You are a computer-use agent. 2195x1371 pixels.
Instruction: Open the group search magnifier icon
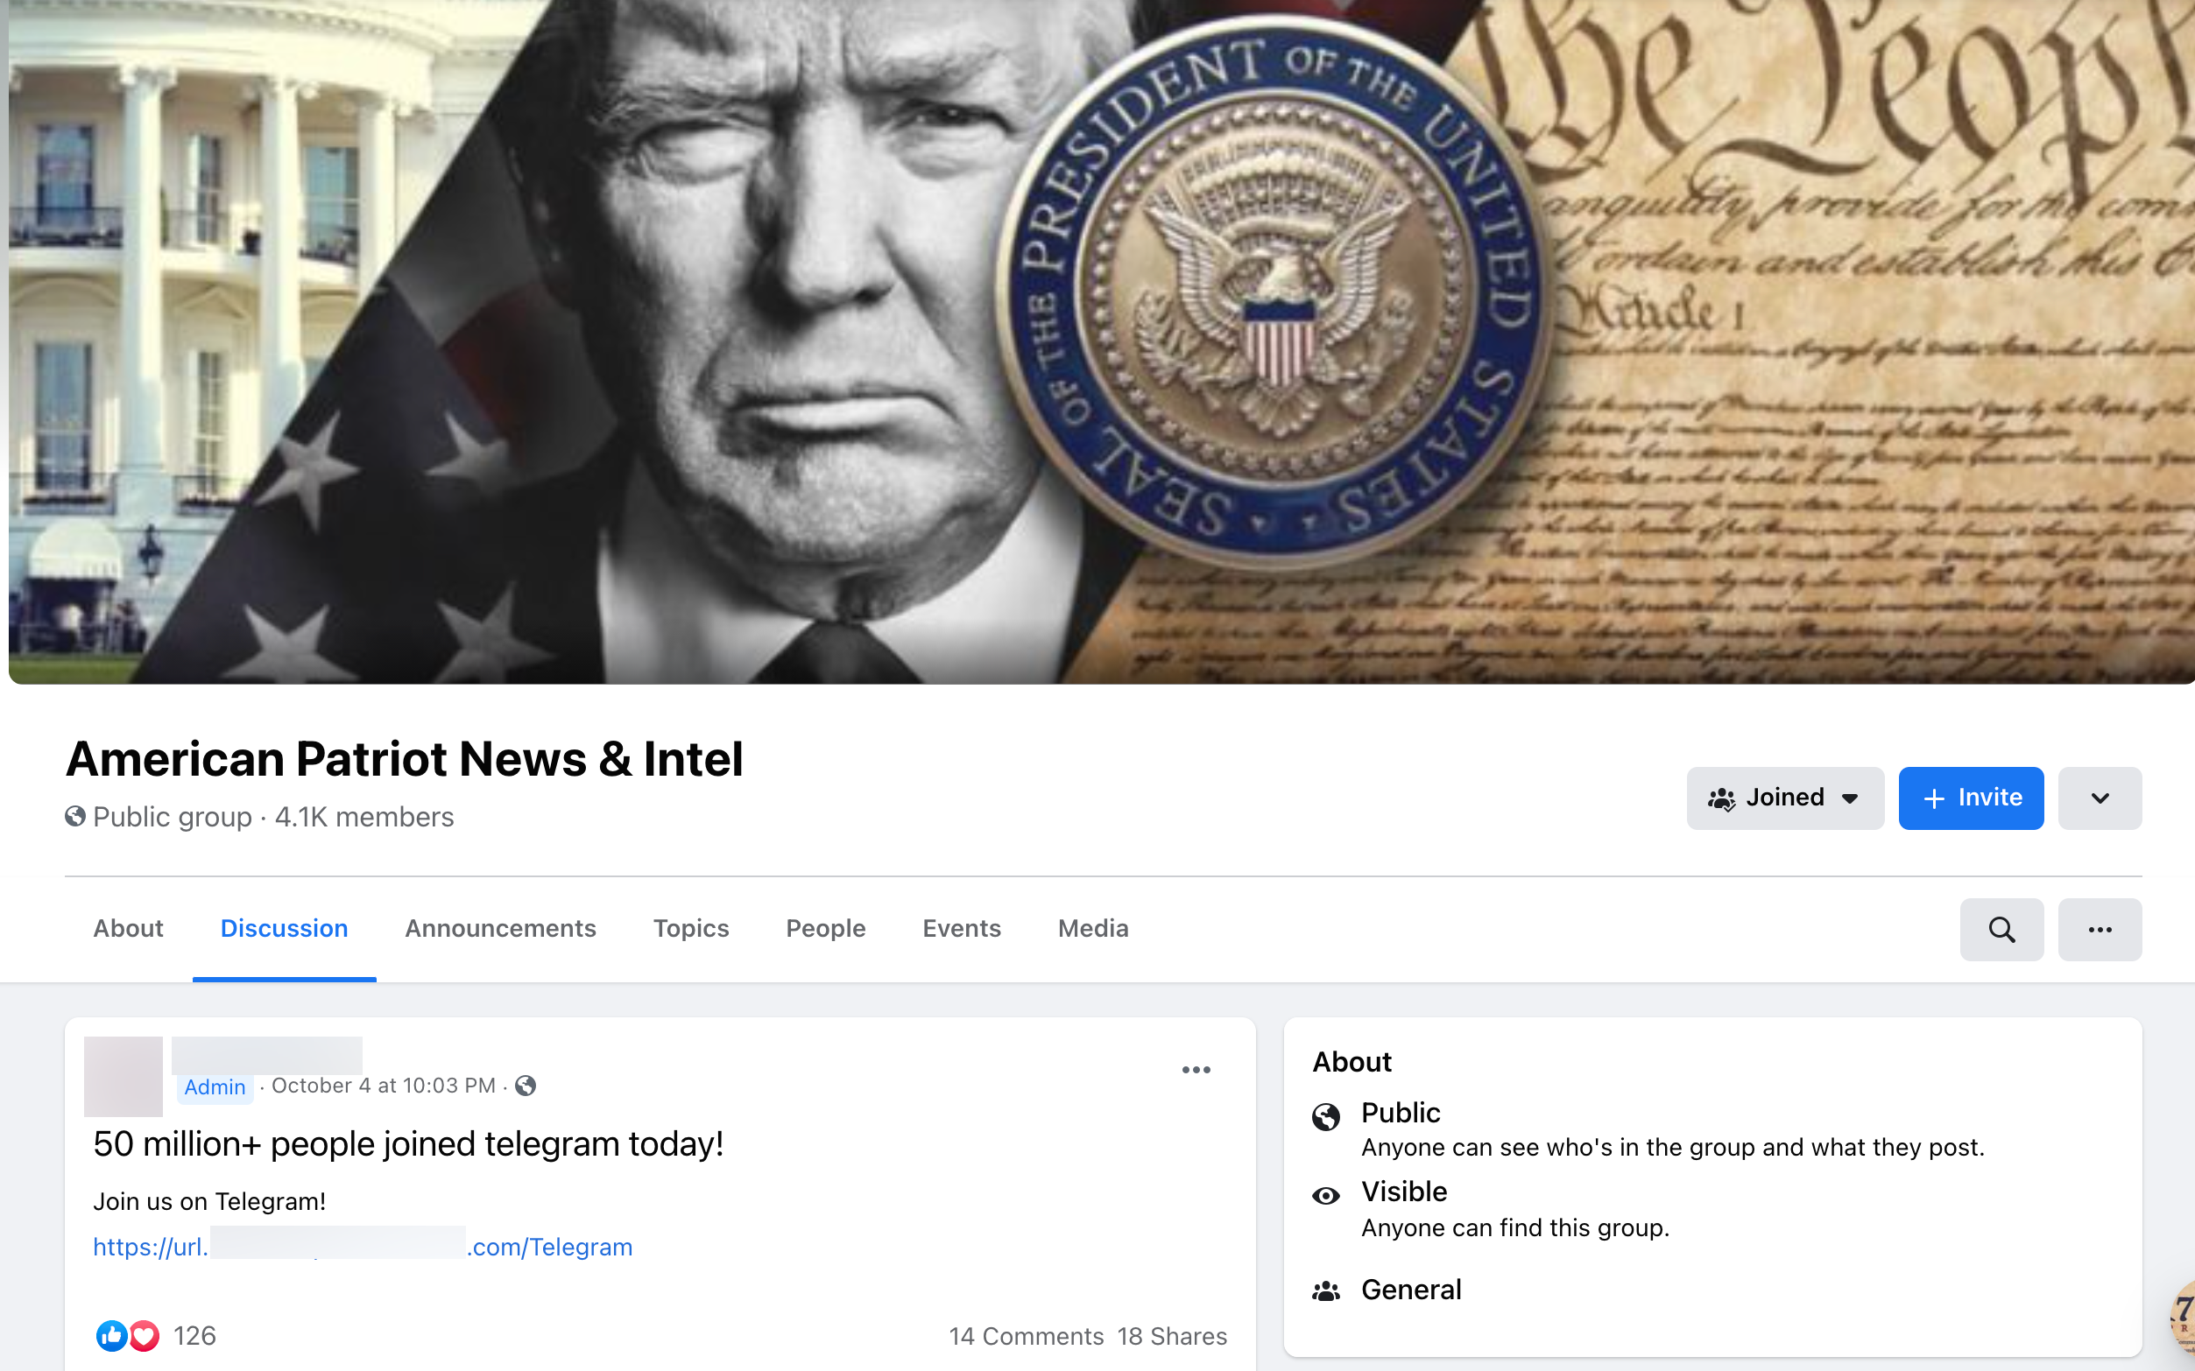pos(2001,930)
